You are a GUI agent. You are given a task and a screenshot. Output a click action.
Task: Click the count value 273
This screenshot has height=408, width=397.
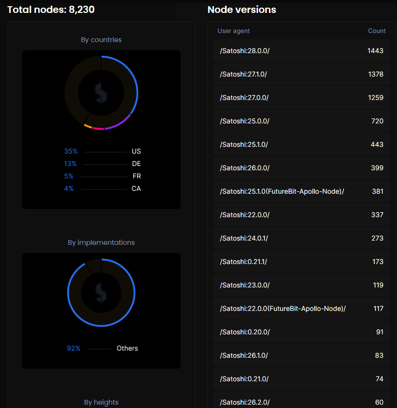click(377, 238)
